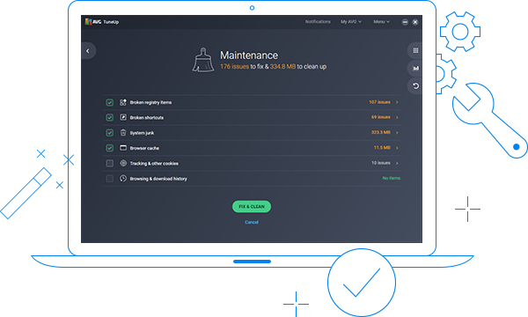Viewport: 528px width, 317px height.
Task: Click the 334.8 MB summary text
Action: (x=282, y=67)
